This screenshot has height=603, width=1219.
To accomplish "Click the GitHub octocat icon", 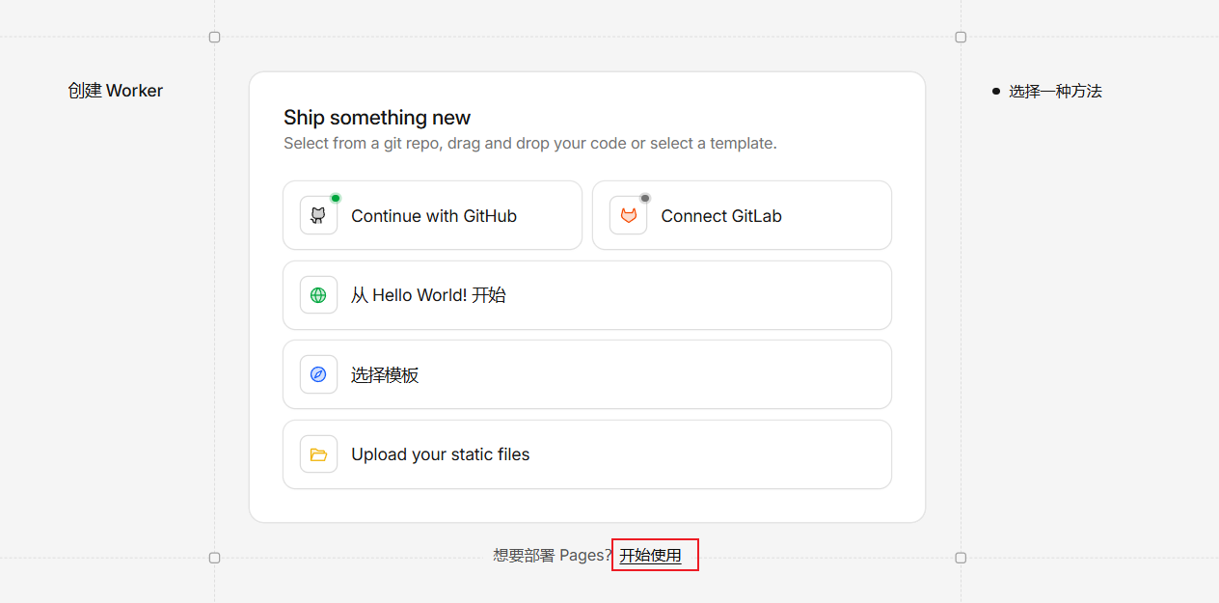I will click(x=318, y=216).
